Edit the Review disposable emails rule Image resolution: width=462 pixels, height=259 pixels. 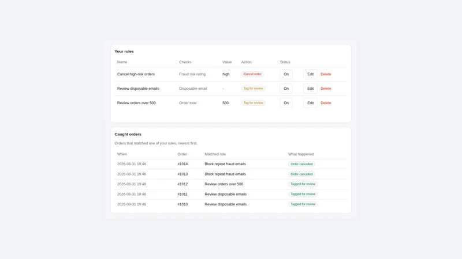point(311,89)
